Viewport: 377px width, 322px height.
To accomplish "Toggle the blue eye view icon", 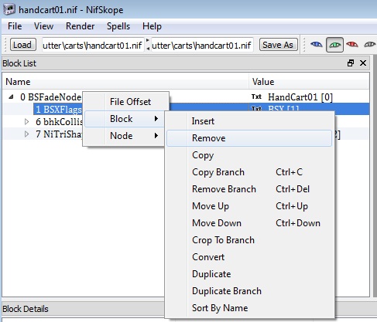I will coord(317,45).
